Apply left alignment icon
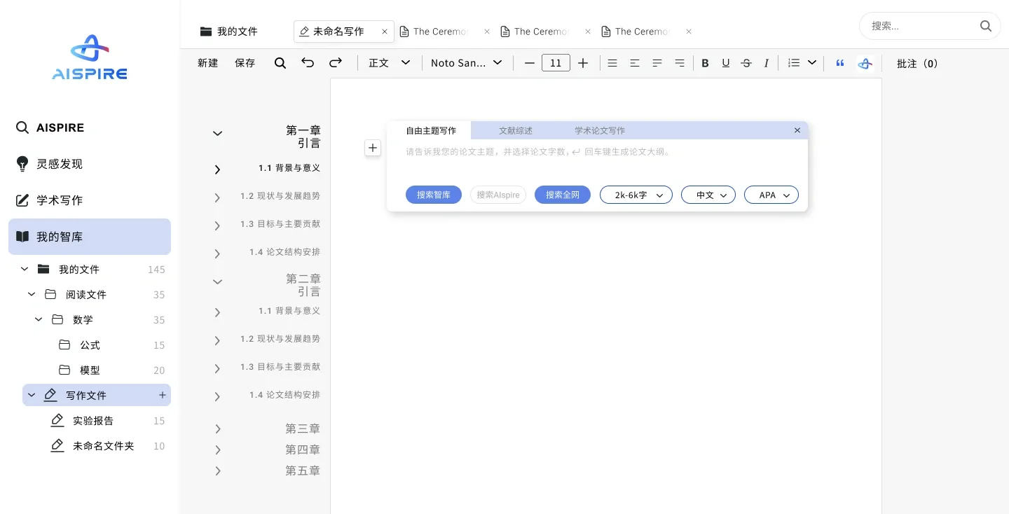Image resolution: width=1009 pixels, height=514 pixels. [x=657, y=63]
